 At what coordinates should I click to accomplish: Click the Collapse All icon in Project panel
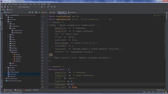33,12
